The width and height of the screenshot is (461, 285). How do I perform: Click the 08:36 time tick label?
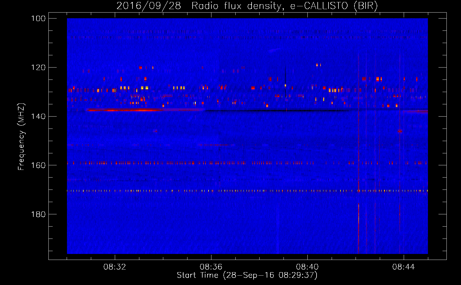click(x=211, y=267)
